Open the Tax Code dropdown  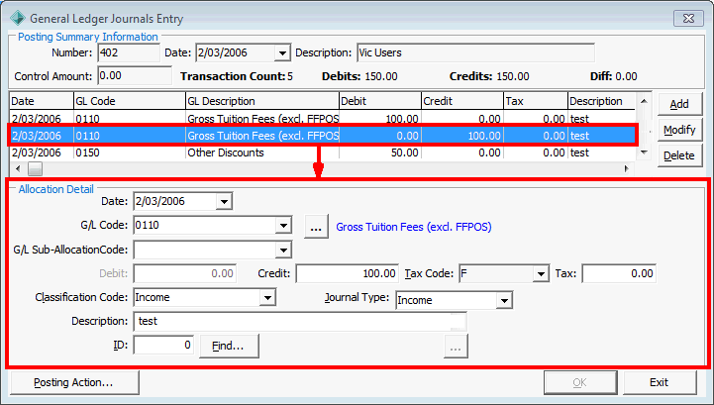click(x=541, y=274)
